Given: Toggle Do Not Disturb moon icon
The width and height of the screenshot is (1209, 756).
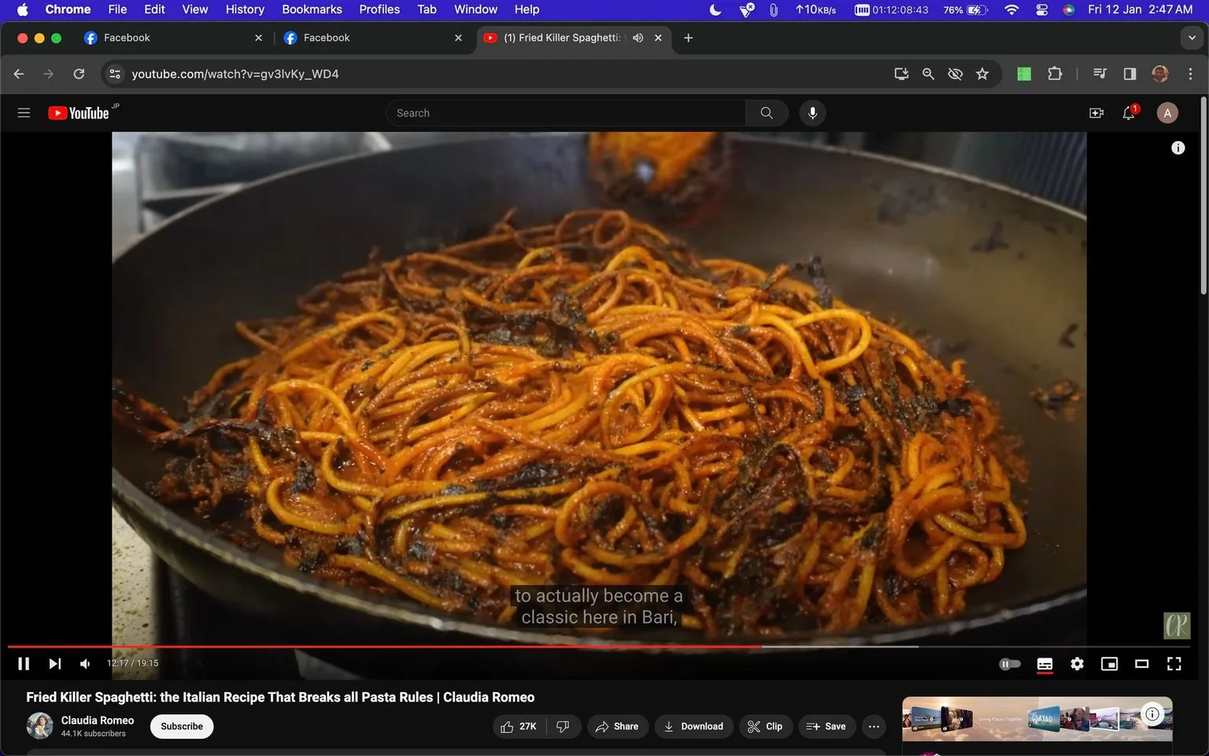Looking at the screenshot, I should tap(715, 9).
